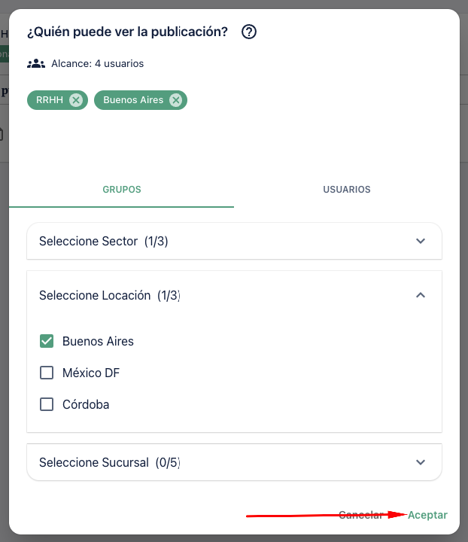This screenshot has height=542, width=468.
Task: Enable the Córdoba location checkbox
Action: point(47,404)
